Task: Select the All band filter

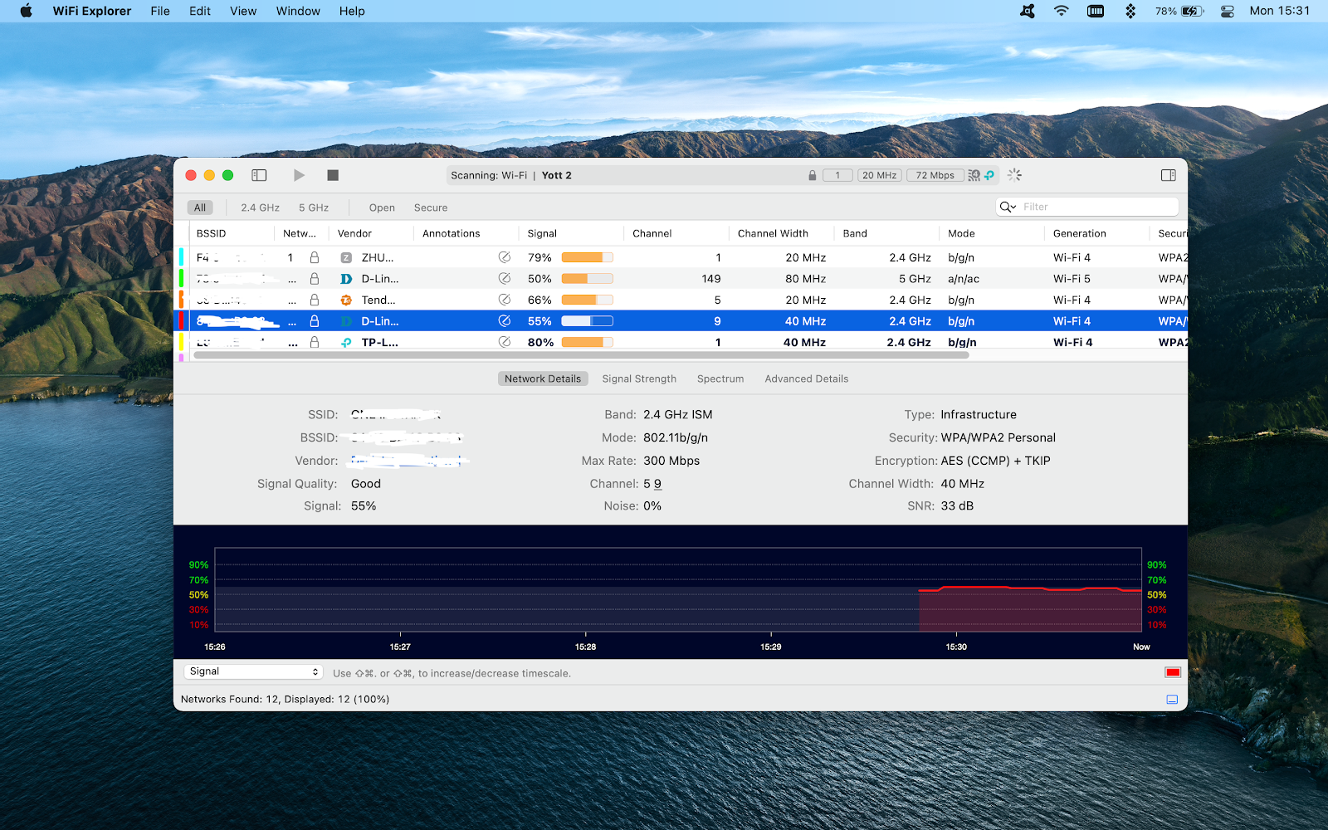Action: (x=200, y=207)
